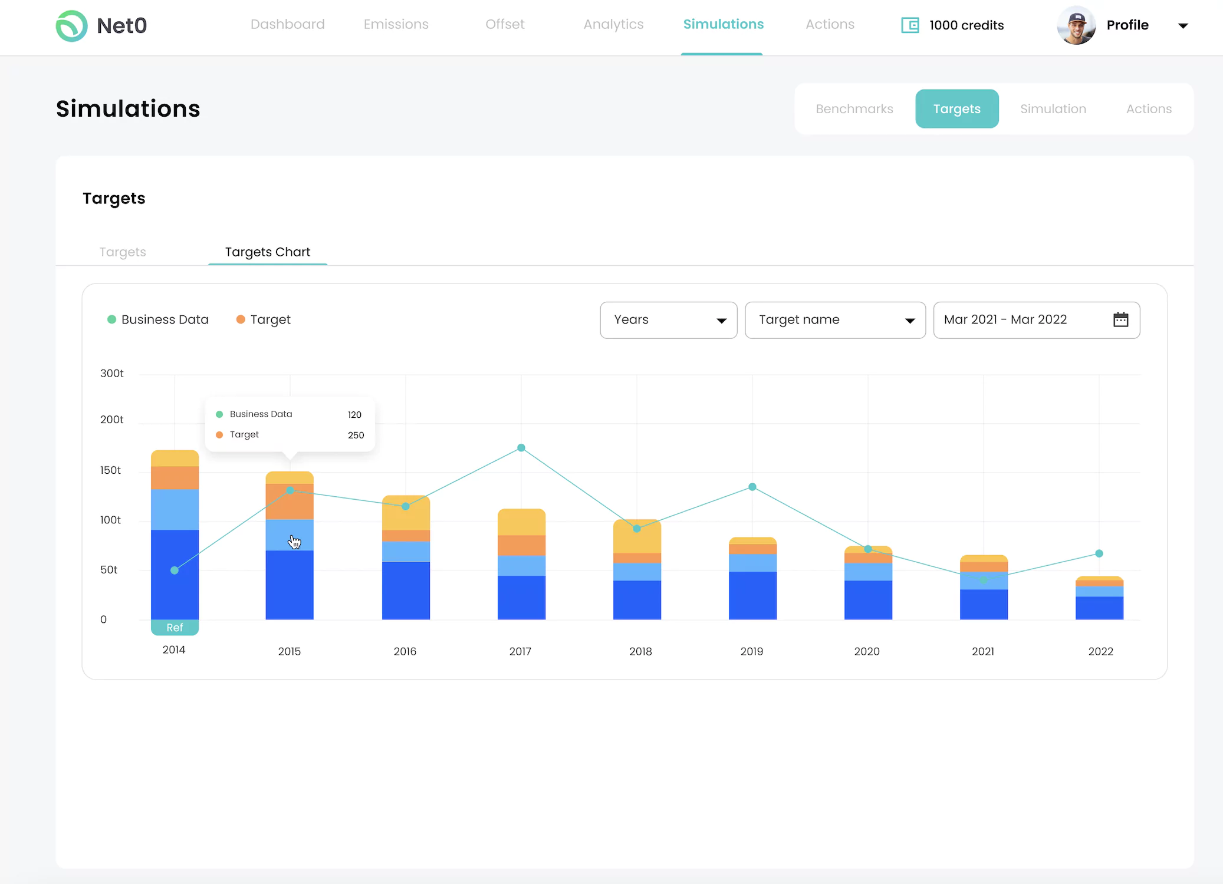
Task: Click the credits wallet icon
Action: coord(910,25)
